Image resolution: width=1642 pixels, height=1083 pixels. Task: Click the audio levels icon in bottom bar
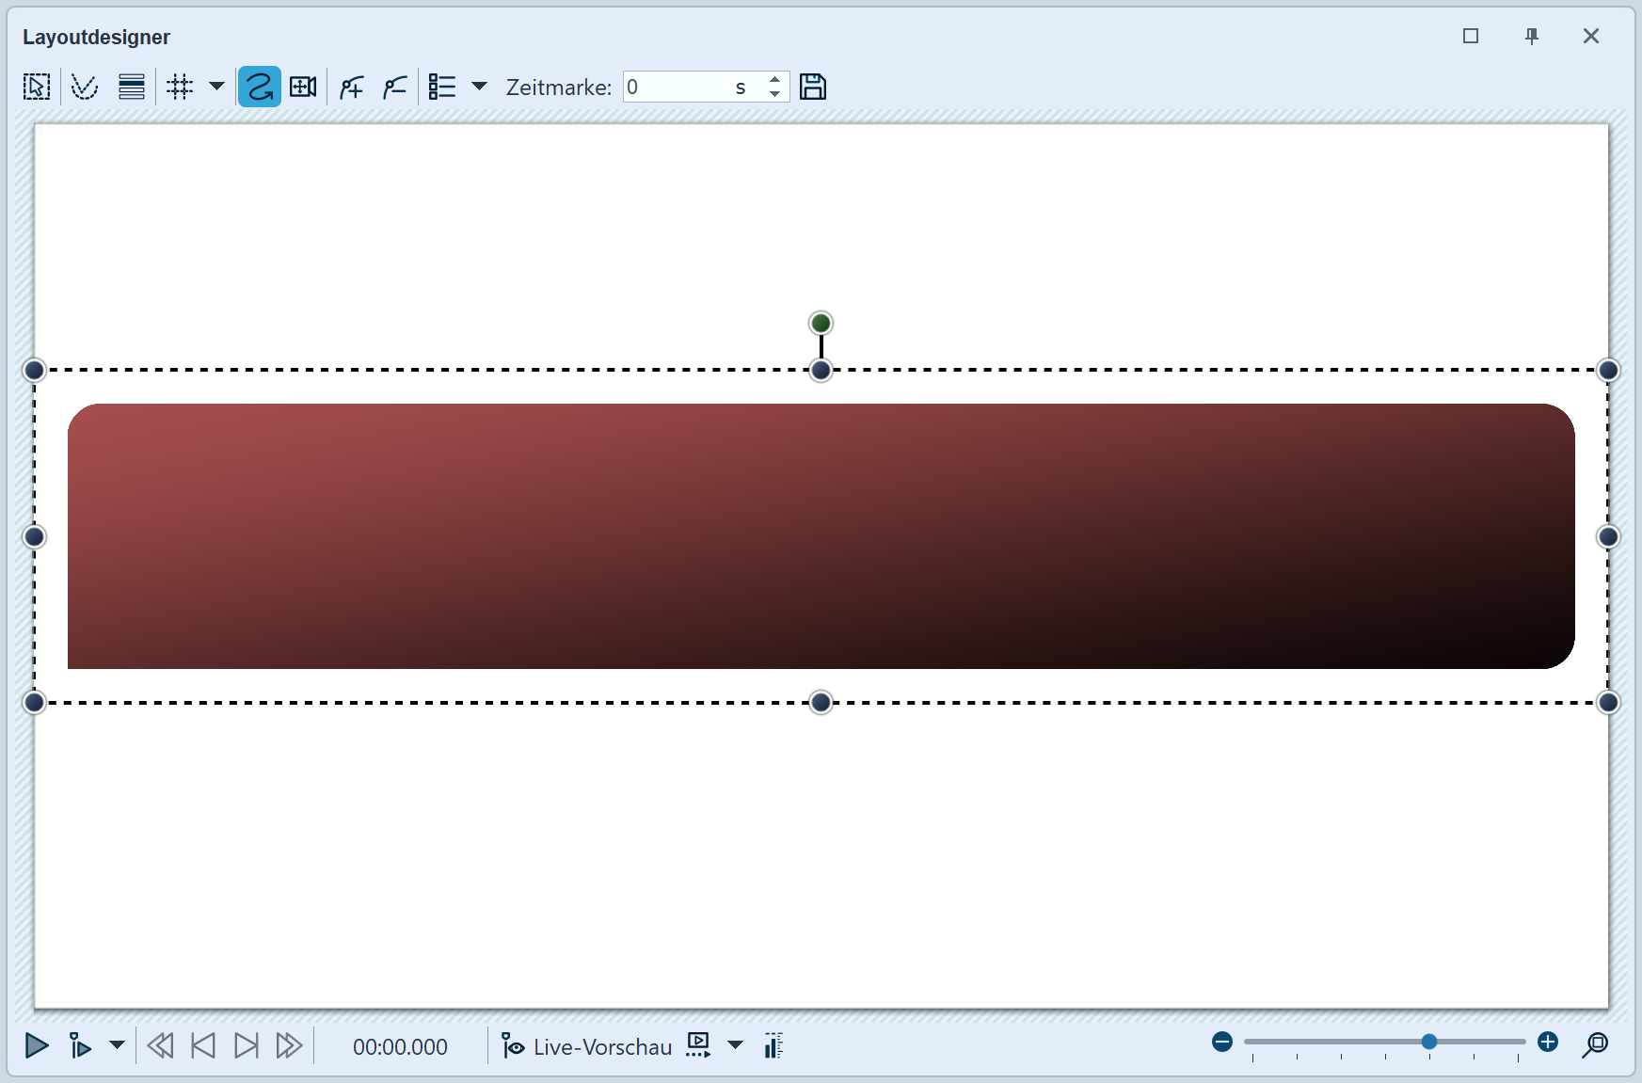[x=773, y=1045]
